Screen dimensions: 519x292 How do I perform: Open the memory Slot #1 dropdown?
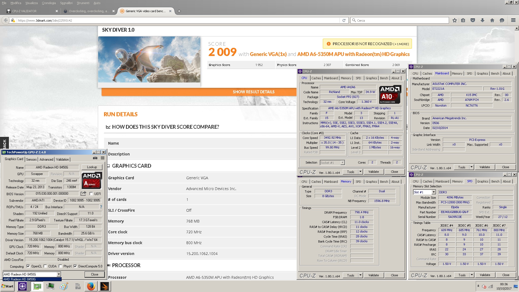point(434,192)
